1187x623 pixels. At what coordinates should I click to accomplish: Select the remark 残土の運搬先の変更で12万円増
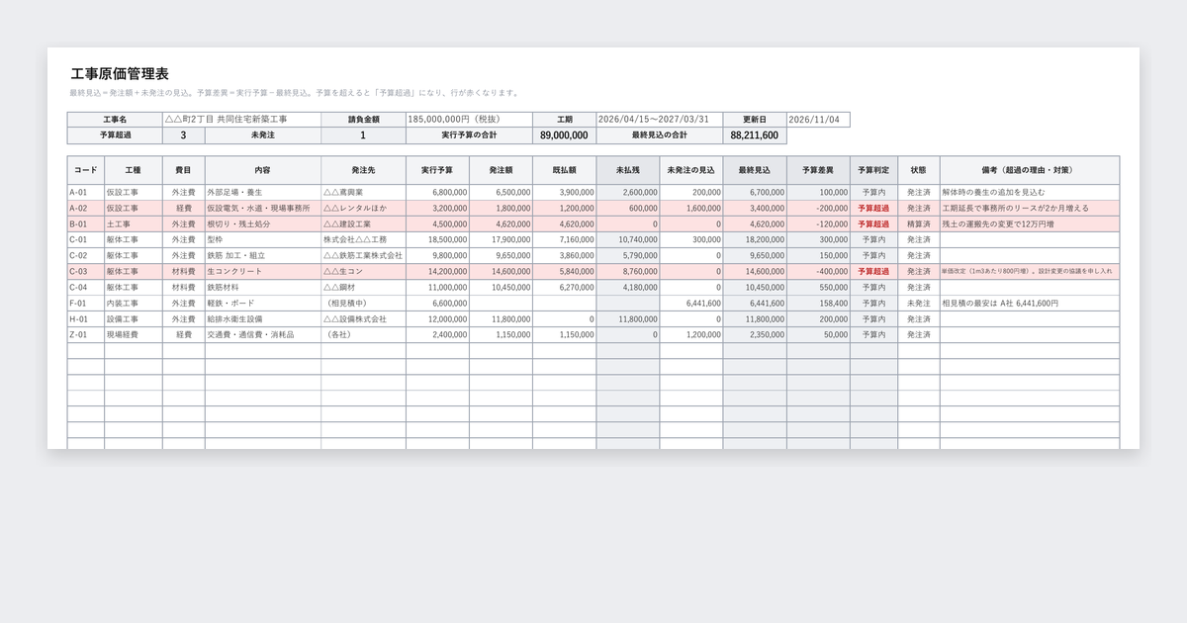tap(1030, 224)
